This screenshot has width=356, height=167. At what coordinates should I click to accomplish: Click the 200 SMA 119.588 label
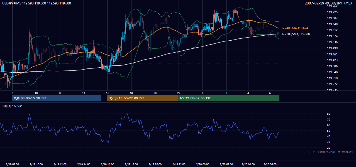[296, 34]
